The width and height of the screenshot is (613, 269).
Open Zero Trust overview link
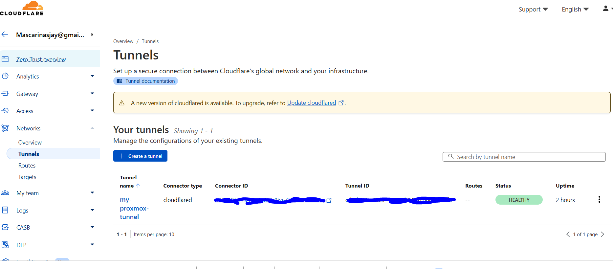tap(41, 59)
